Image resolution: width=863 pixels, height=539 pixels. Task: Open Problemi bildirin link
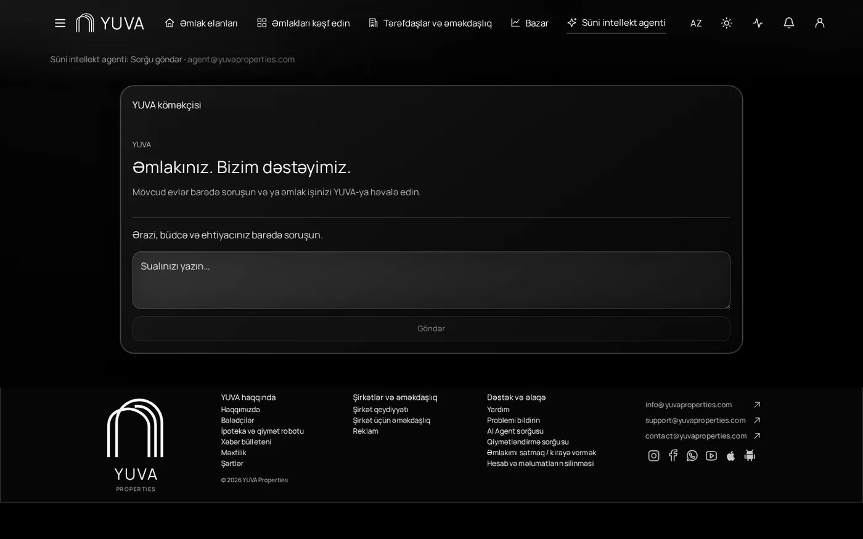pos(513,420)
